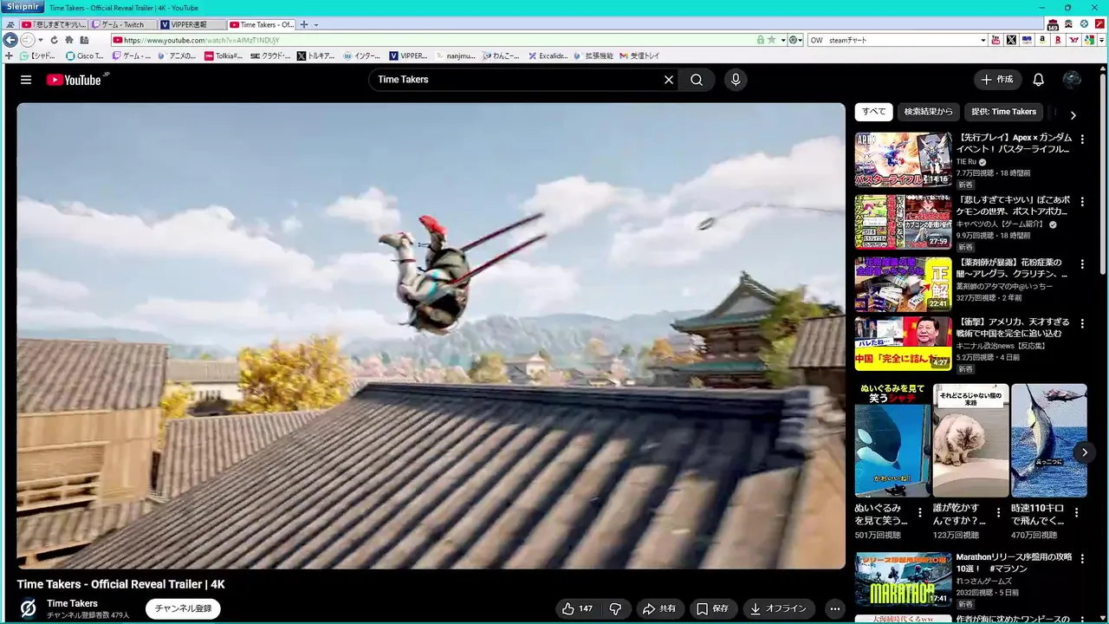
Task: Open YouTube notifications bell
Action: tap(1038, 80)
